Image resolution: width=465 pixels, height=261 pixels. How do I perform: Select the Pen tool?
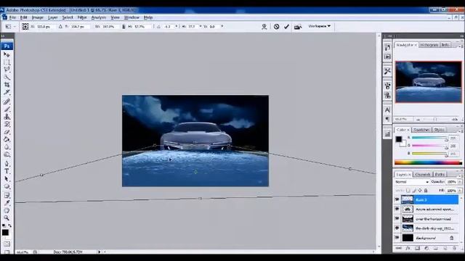pyautogui.click(x=7, y=164)
